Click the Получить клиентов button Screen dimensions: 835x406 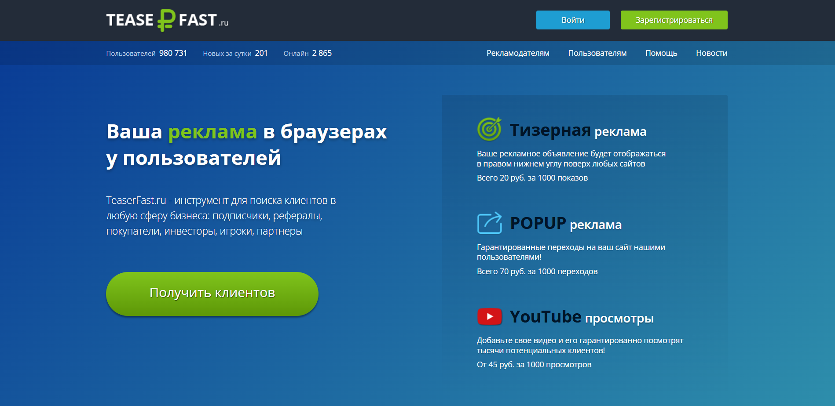(212, 294)
